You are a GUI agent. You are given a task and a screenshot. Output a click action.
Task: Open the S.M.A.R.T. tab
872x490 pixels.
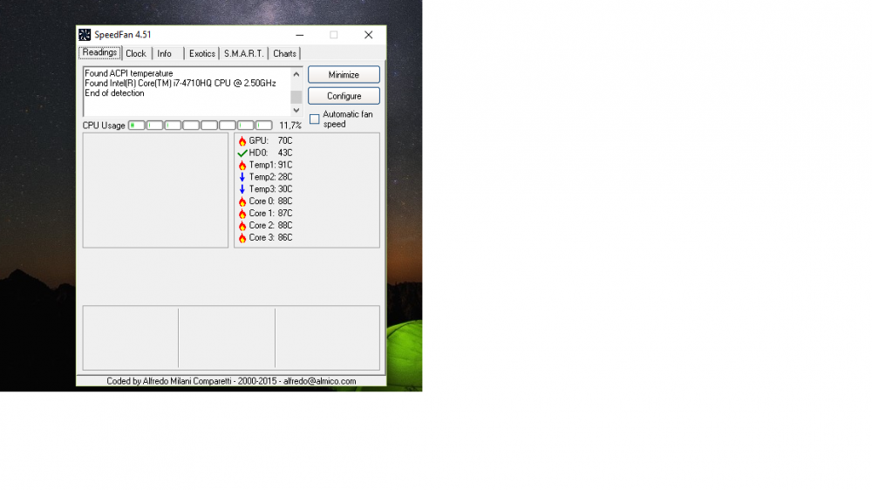243,53
